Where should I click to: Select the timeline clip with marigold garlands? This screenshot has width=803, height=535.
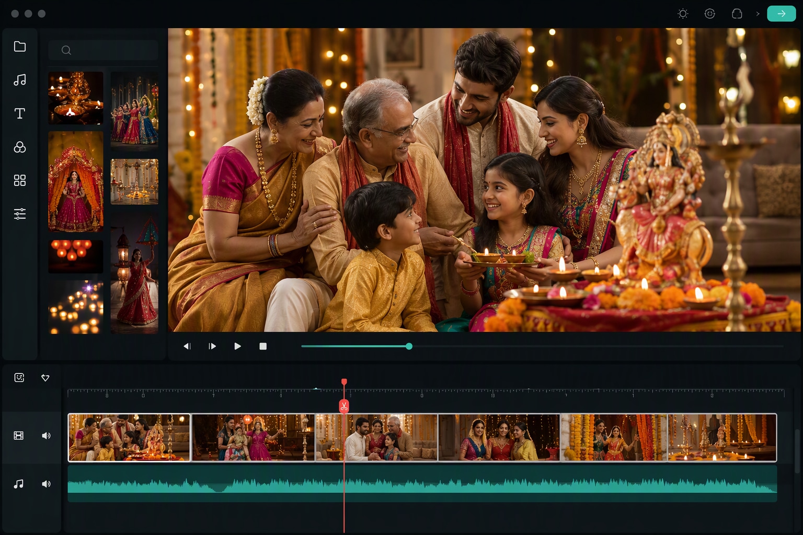[x=614, y=438]
